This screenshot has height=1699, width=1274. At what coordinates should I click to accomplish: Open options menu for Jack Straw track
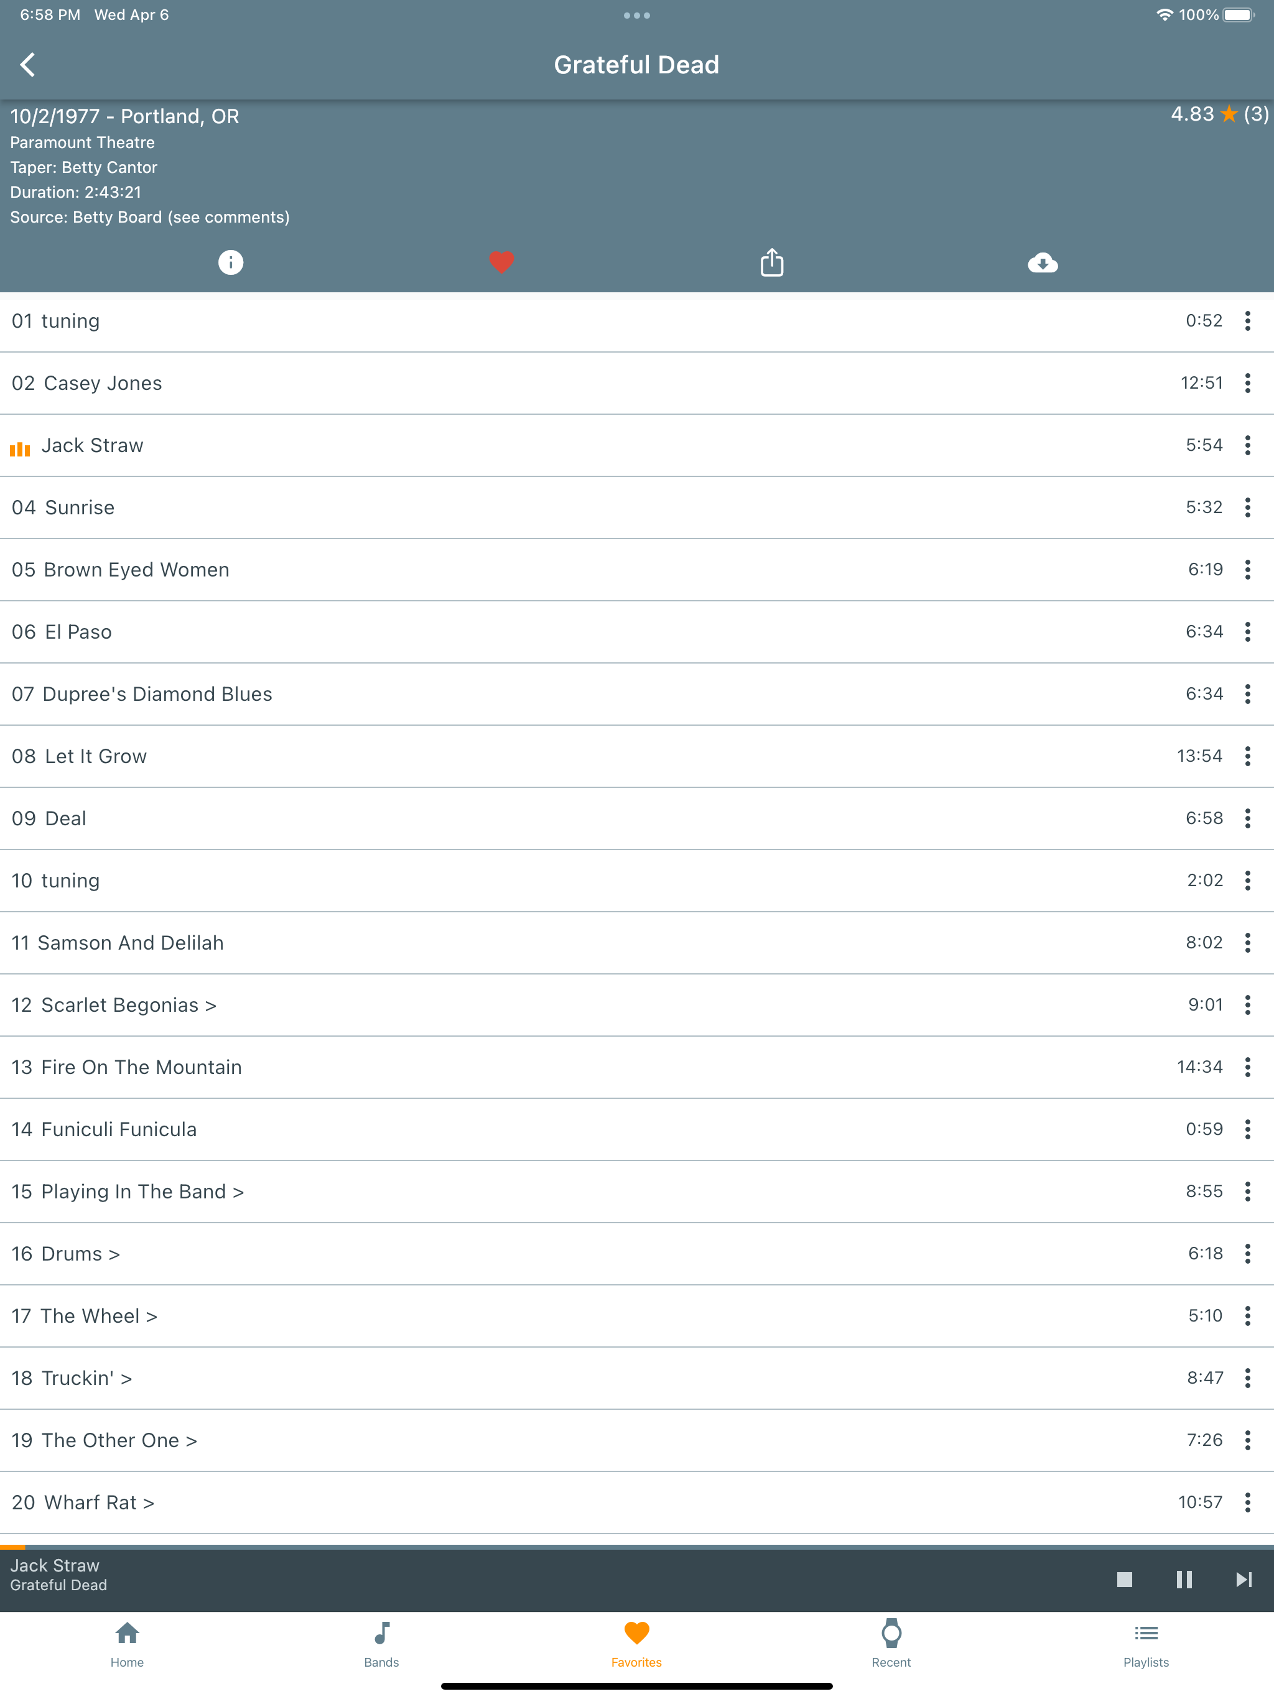[x=1248, y=445]
